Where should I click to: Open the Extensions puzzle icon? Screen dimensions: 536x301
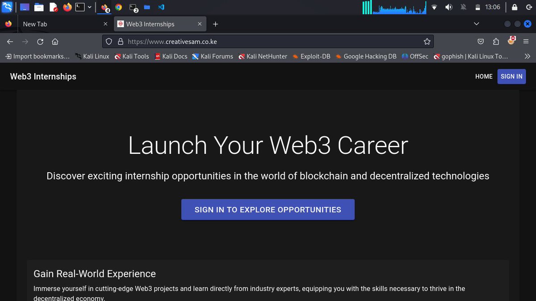pyautogui.click(x=496, y=41)
